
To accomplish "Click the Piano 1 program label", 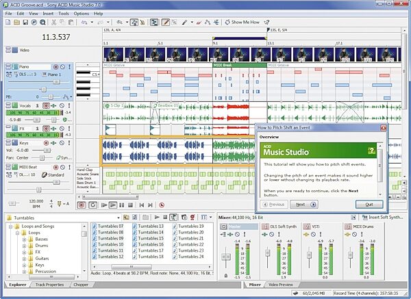I will 54,75.
